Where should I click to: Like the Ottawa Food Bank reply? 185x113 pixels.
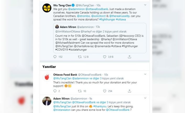(x=105, y=91)
